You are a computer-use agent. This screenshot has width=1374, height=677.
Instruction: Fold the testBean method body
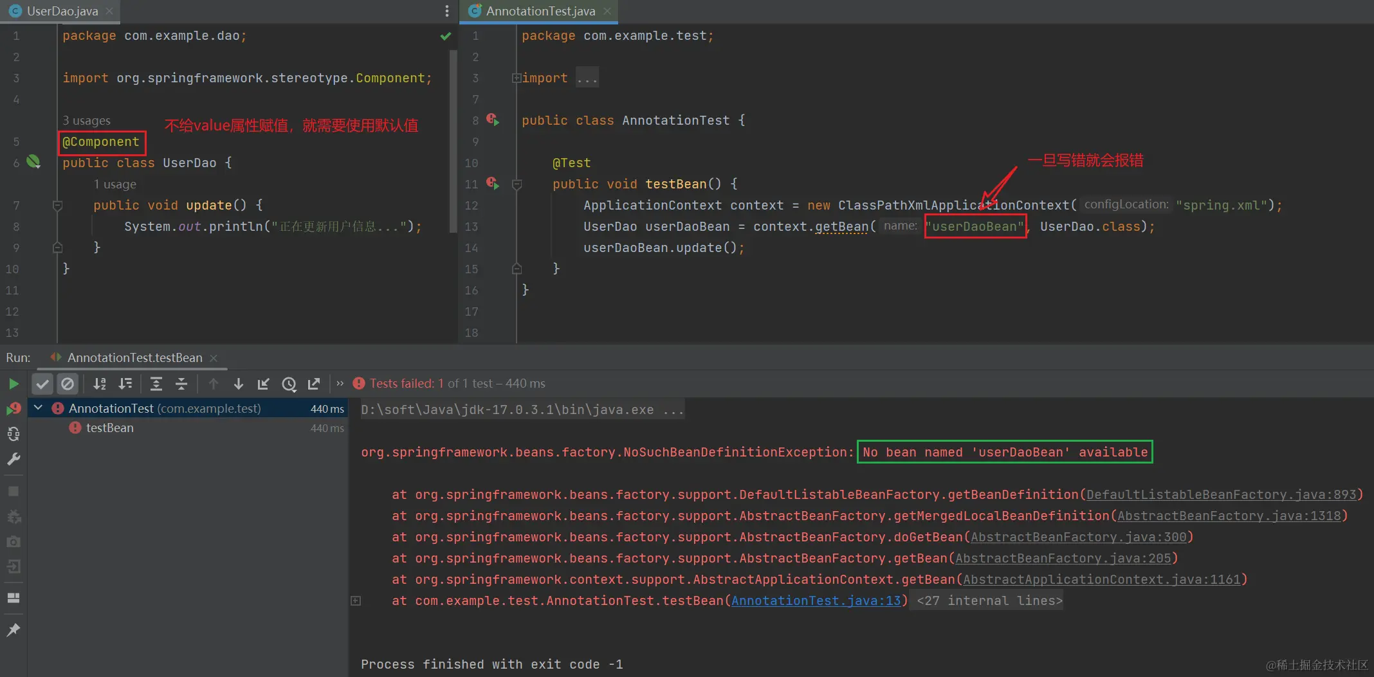coord(517,185)
